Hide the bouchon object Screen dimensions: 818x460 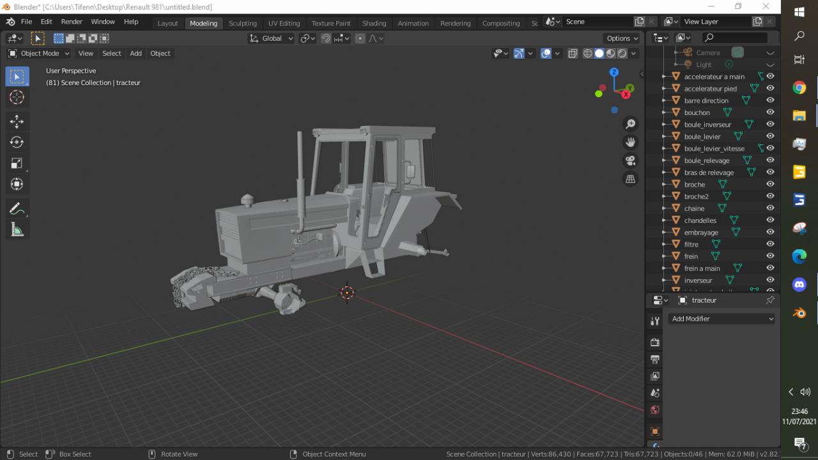770,112
